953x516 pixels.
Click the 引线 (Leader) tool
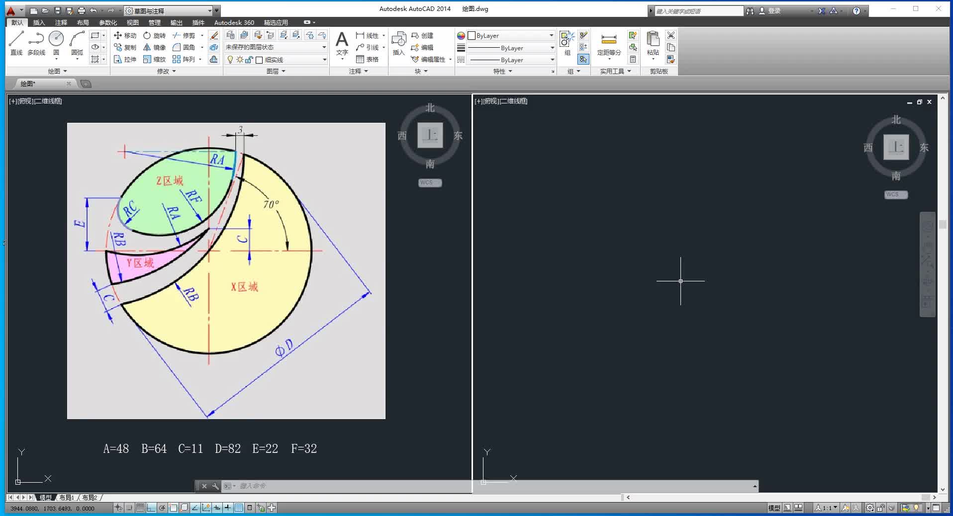coord(367,47)
